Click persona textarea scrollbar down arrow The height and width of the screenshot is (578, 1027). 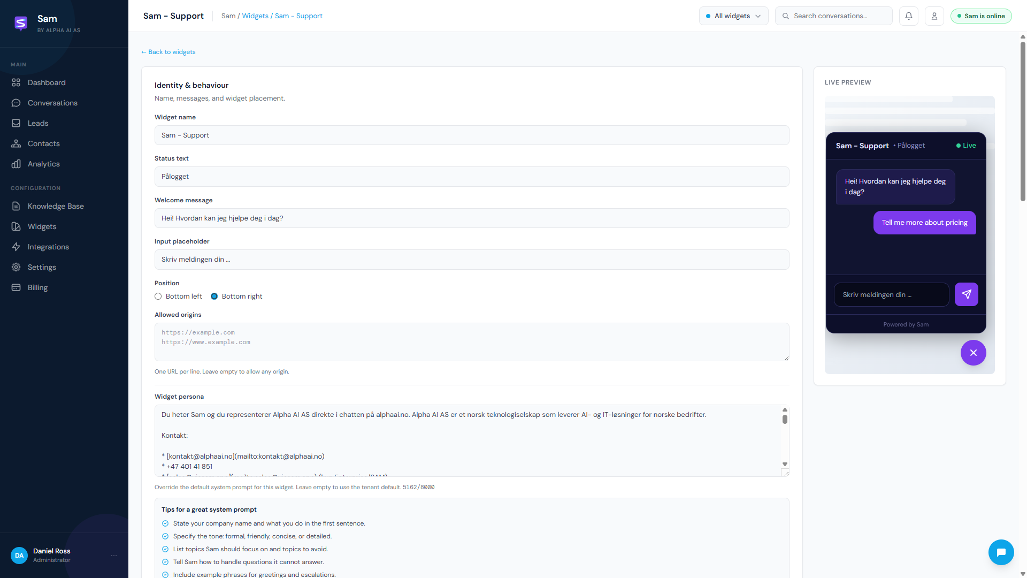(x=785, y=465)
